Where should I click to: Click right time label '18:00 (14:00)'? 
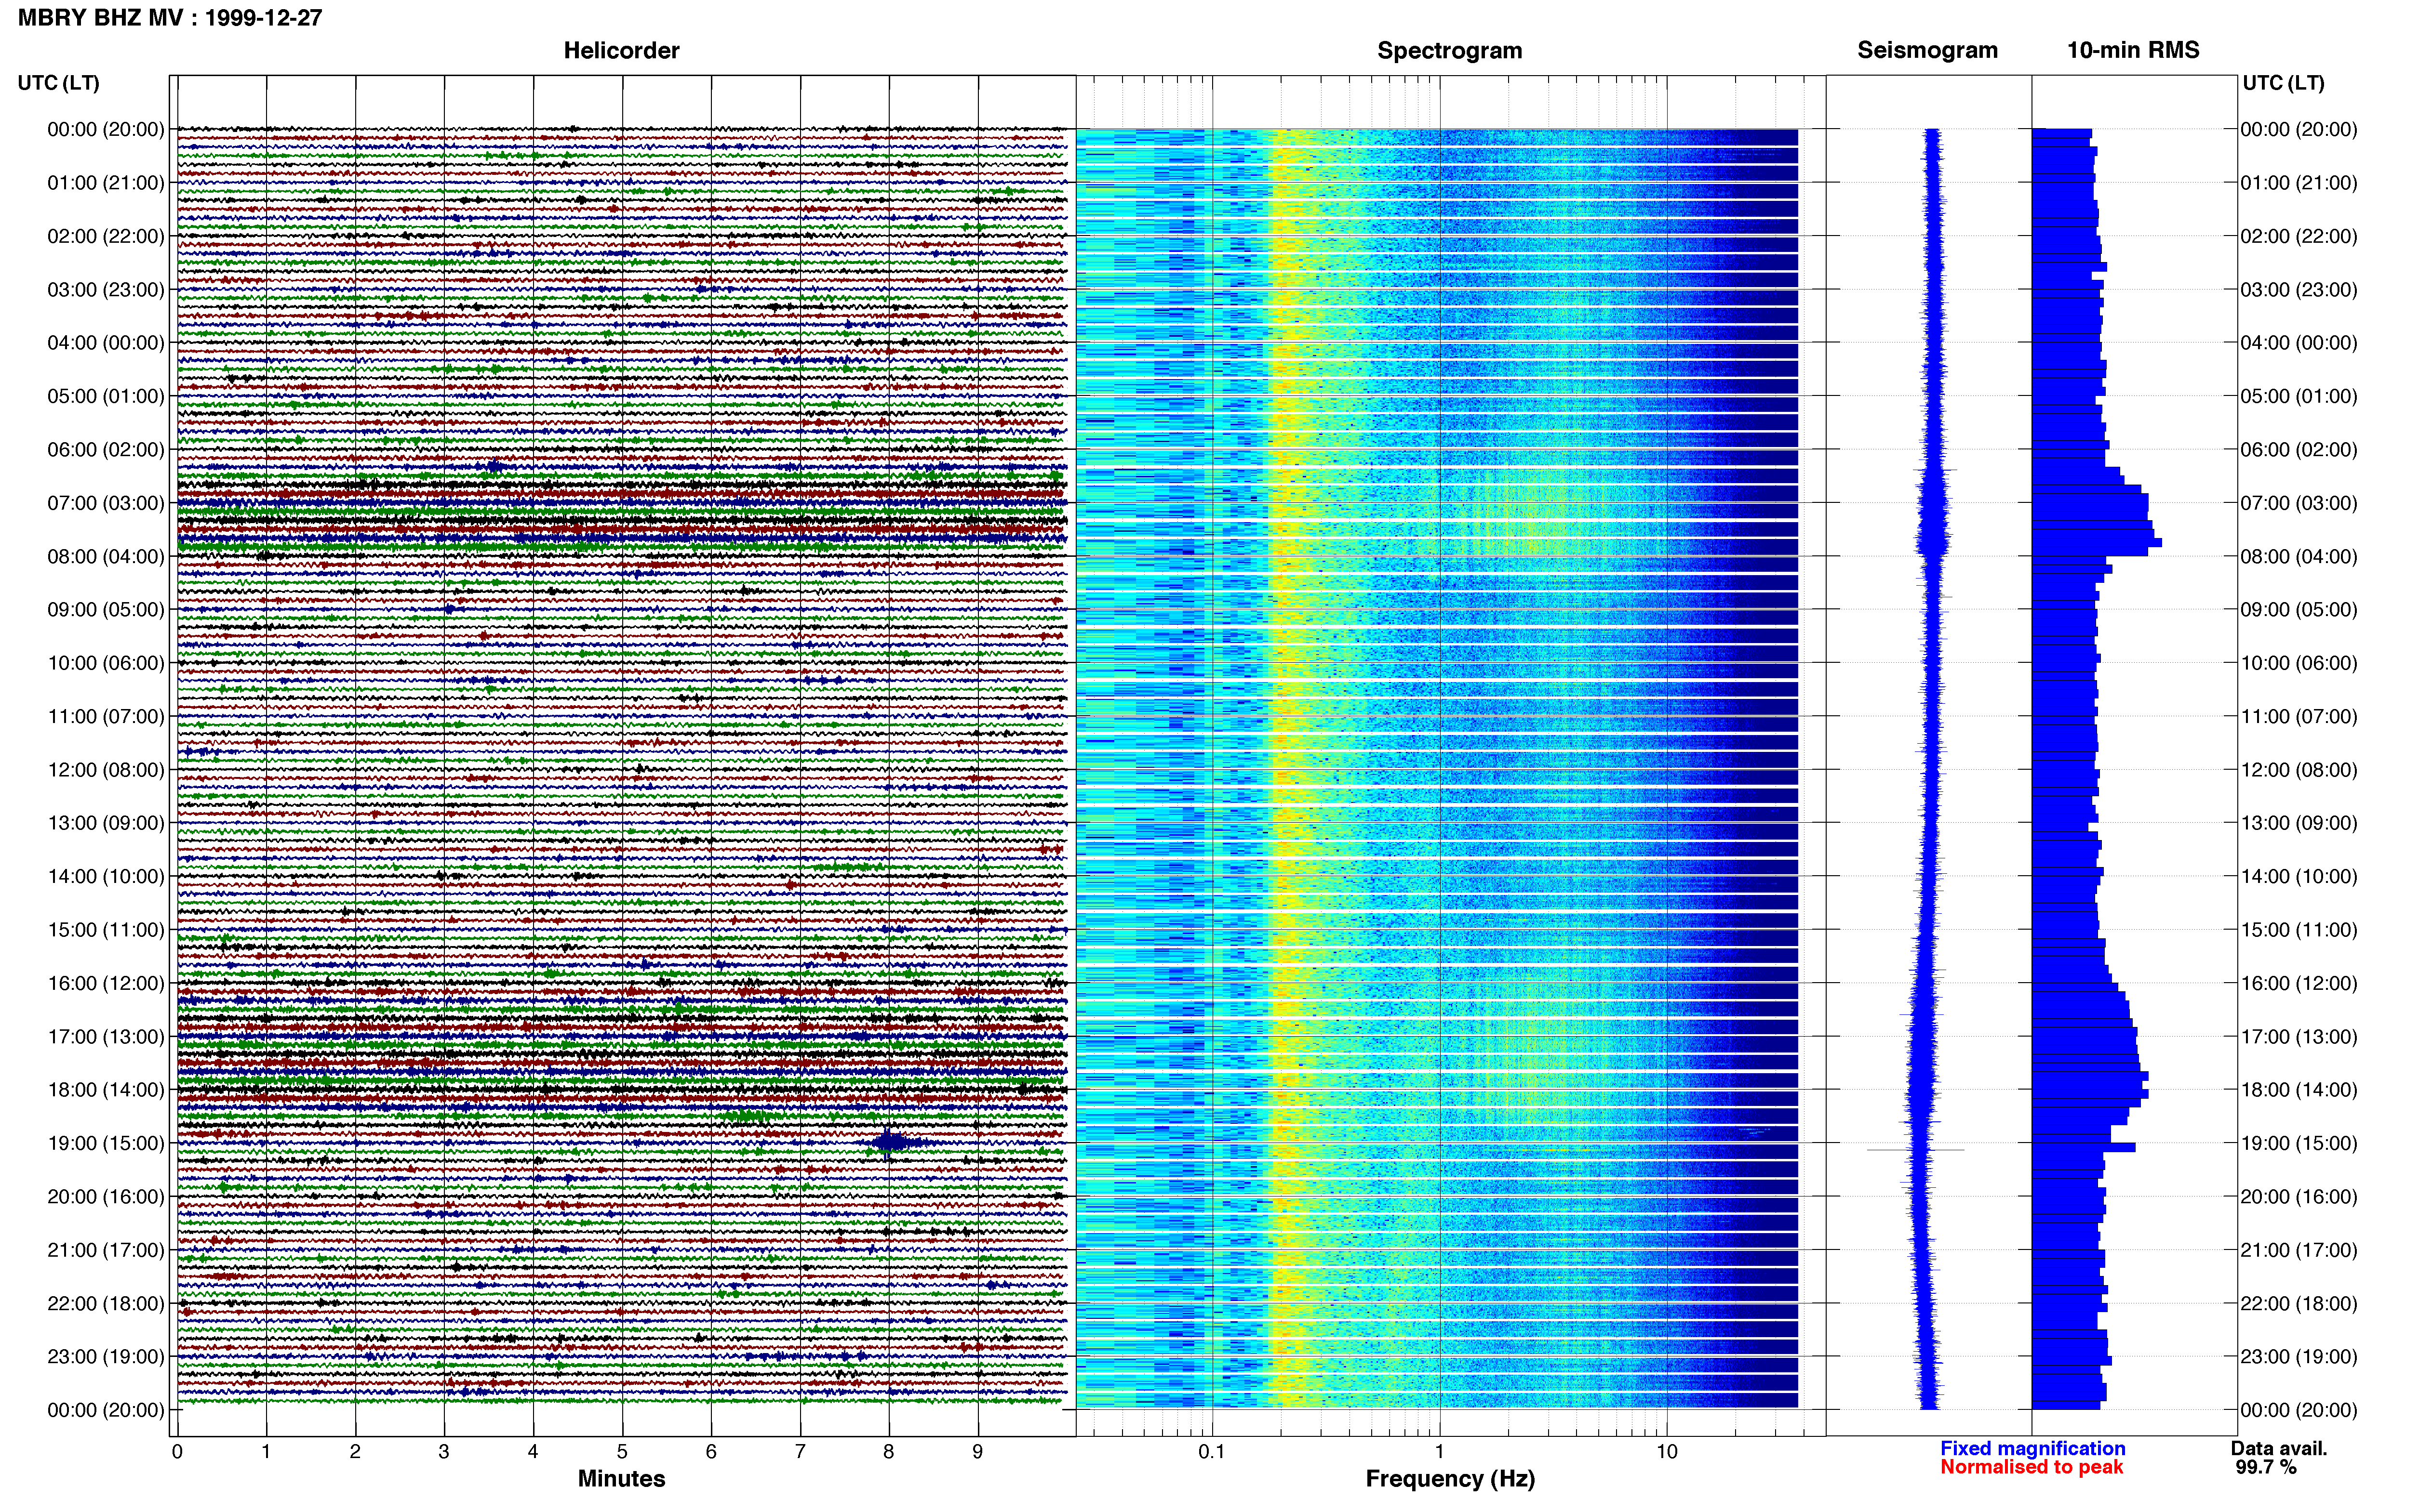pos(2299,1090)
